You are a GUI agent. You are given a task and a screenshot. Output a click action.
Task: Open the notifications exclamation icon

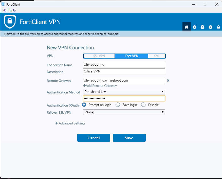click(202, 27)
